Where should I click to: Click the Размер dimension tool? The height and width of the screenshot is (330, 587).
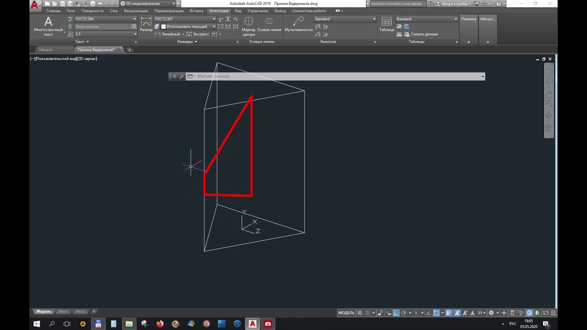coord(146,25)
